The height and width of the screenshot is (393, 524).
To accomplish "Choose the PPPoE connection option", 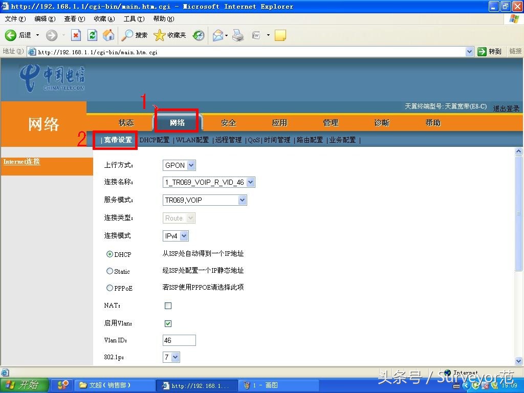I will [110, 288].
